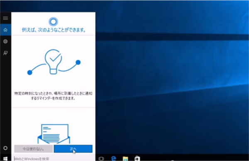Image resolution: width=249 pixels, height=161 pixels.
Task: Open the Feedback icon in sidebar
Action: (5, 53)
